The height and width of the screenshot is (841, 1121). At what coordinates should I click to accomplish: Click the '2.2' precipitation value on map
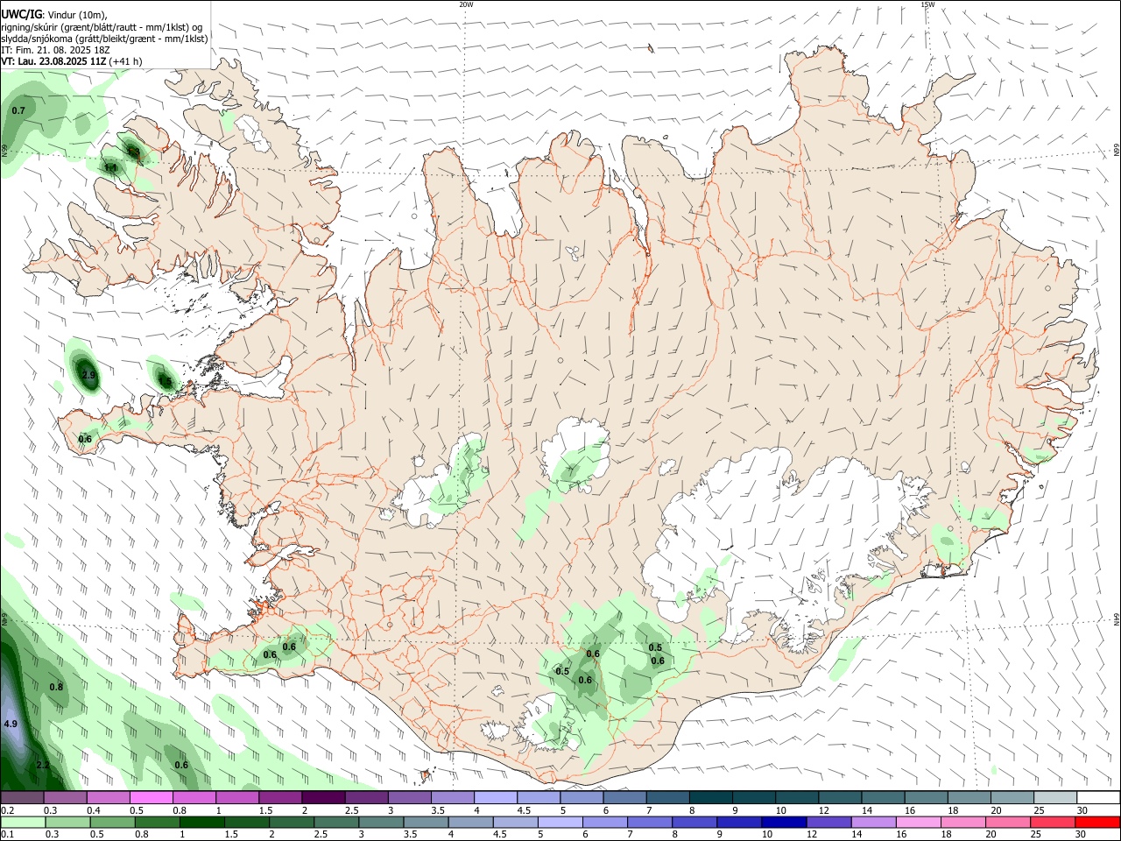point(43,766)
